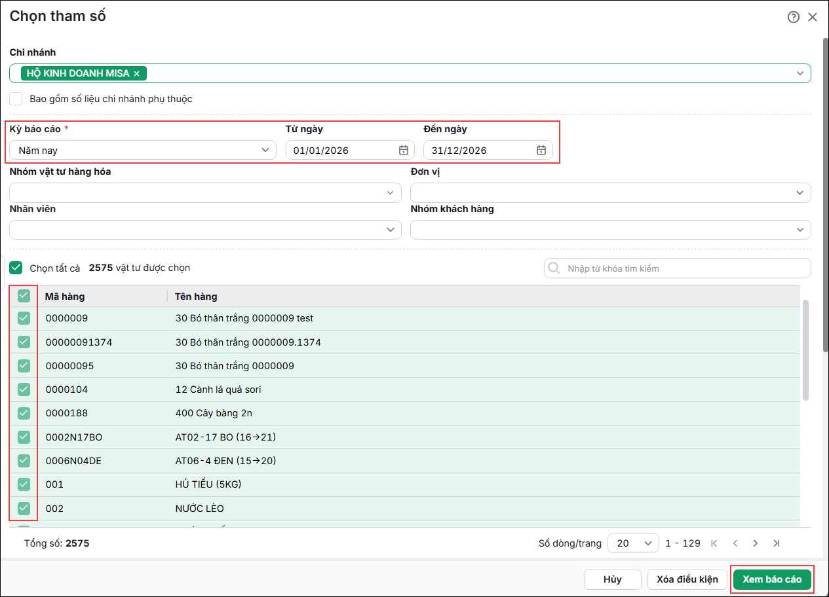Open calendar picker for Từ ngày

404,150
